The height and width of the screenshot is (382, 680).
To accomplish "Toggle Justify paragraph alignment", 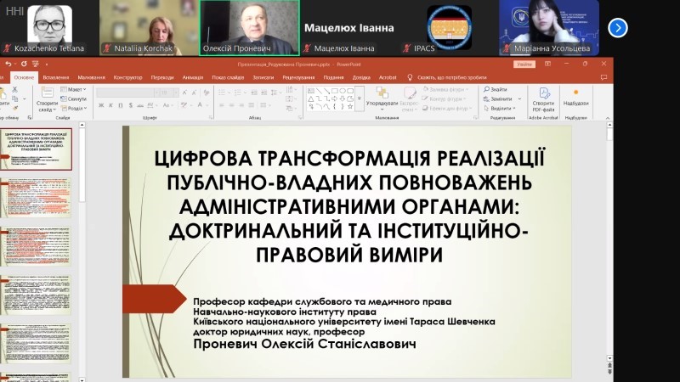I will coord(251,105).
